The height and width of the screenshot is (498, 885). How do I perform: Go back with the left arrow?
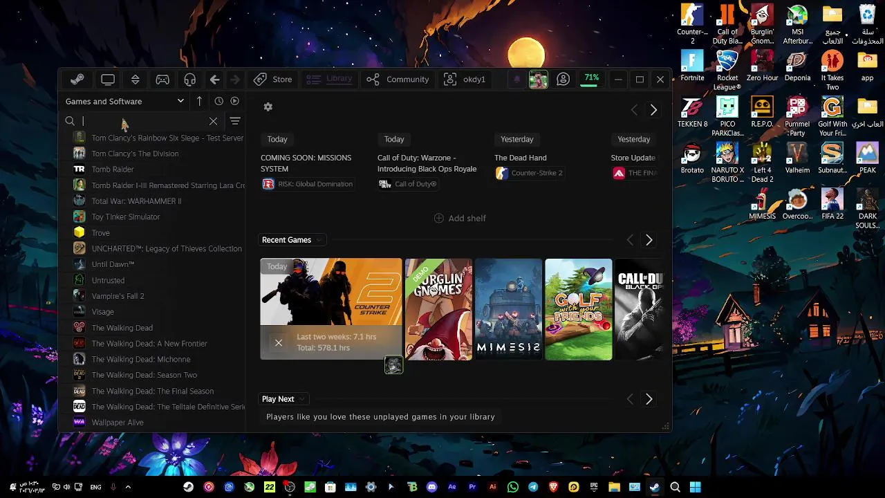(215, 80)
